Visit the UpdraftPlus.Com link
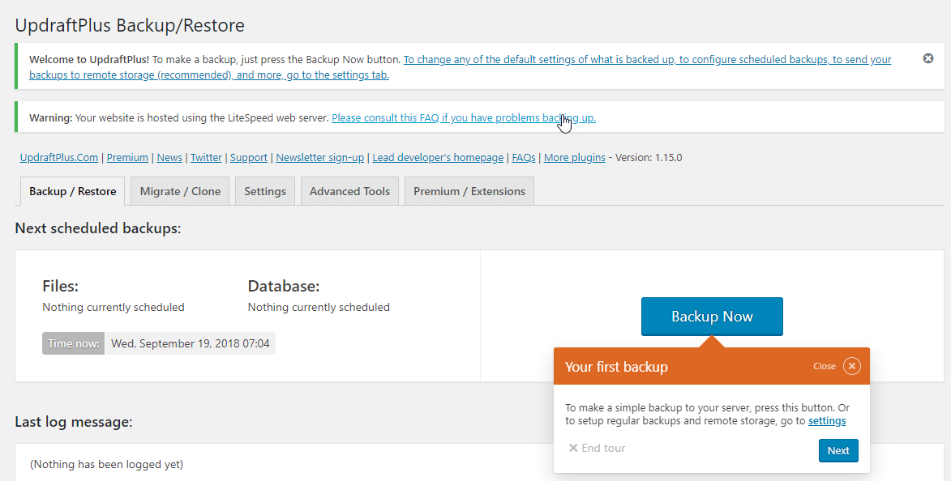Image resolution: width=951 pixels, height=481 pixels. tap(58, 157)
